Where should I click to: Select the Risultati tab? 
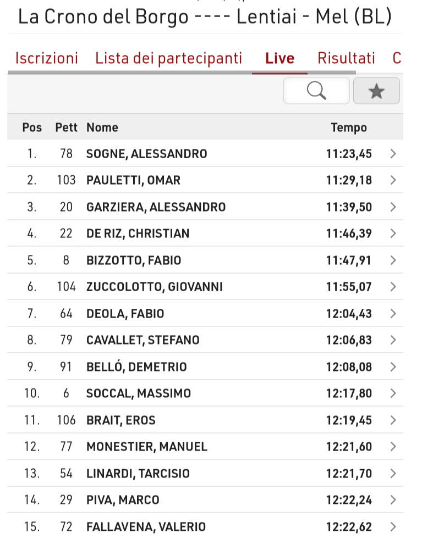[x=346, y=58]
